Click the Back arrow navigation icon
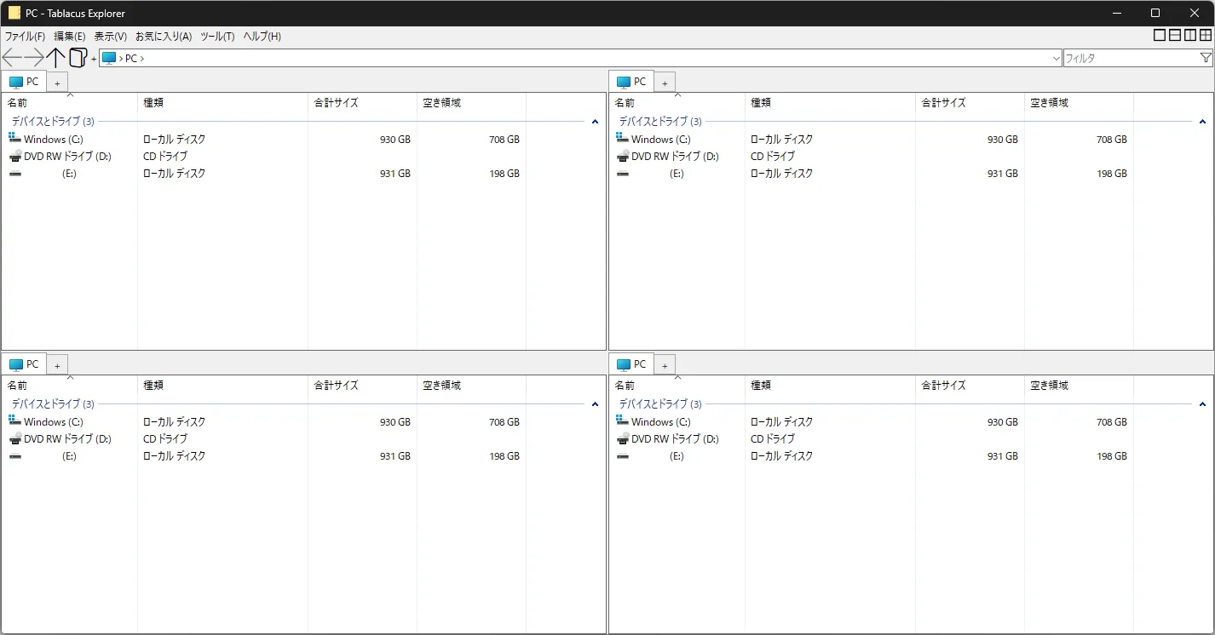Viewport: 1215px width, 635px height. pos(12,58)
